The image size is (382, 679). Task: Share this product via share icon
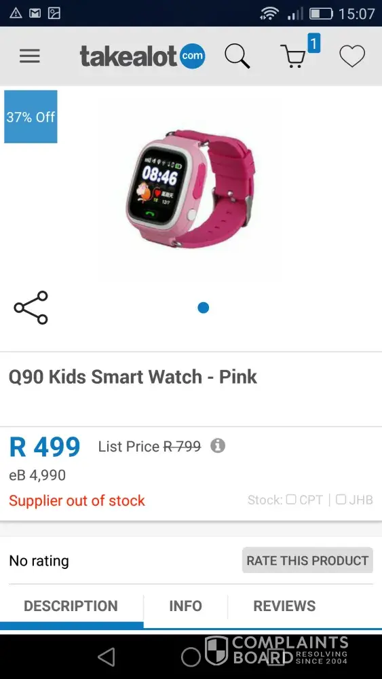(x=31, y=308)
